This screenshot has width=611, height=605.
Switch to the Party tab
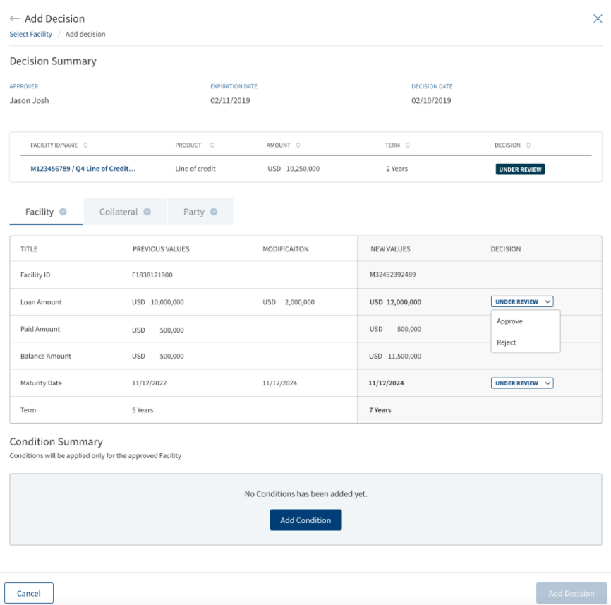[x=200, y=212]
